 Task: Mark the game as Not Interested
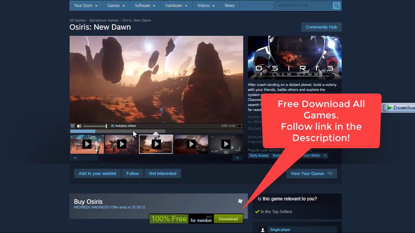click(x=163, y=173)
